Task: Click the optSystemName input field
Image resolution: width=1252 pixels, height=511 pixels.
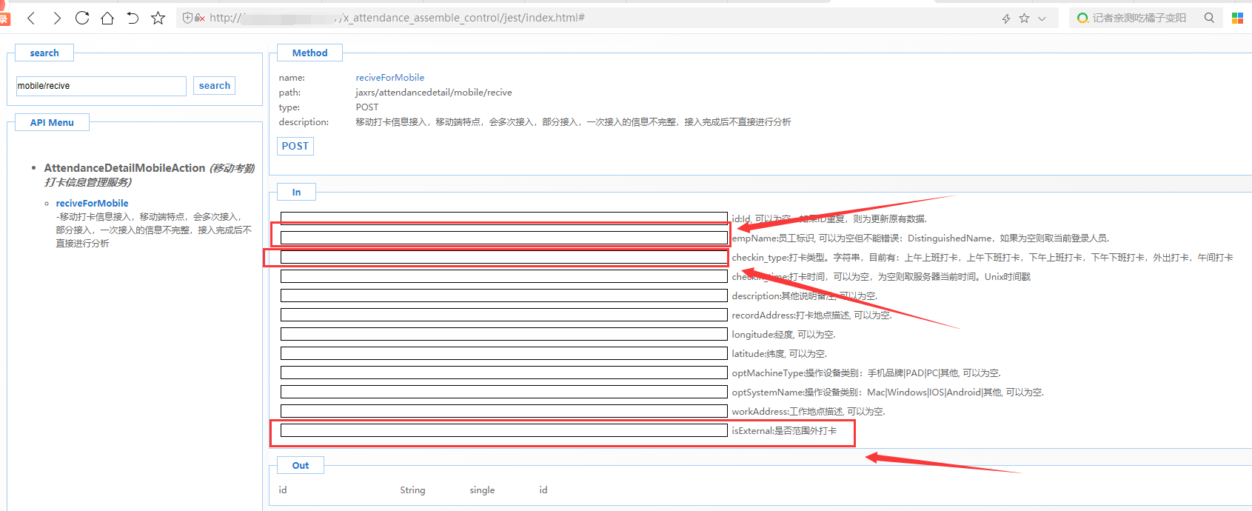Action: 504,392
